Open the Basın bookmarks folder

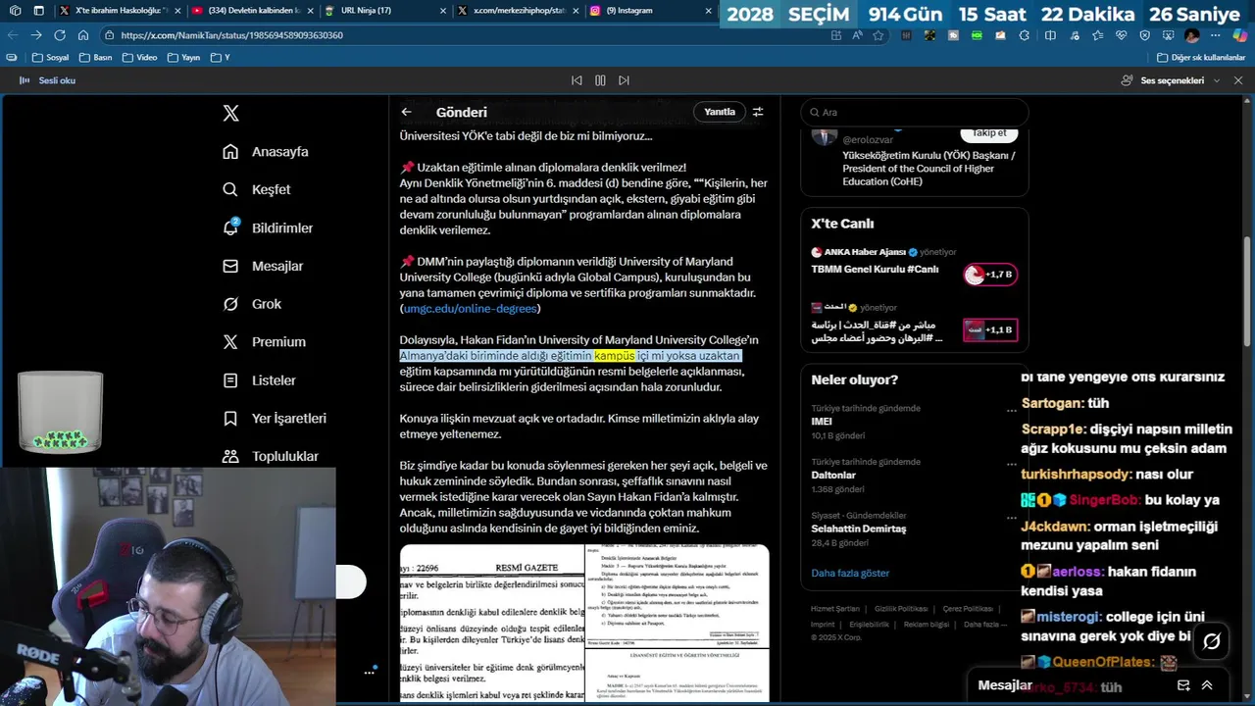point(95,58)
